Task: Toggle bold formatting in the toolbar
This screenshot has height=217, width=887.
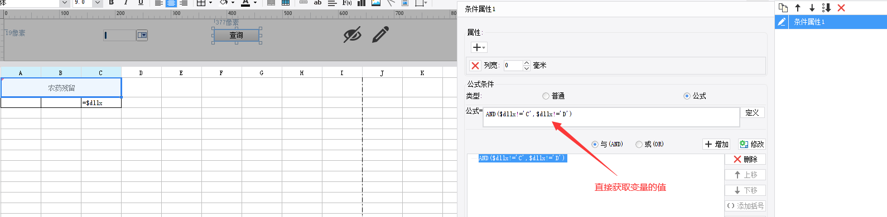Action: (111, 3)
